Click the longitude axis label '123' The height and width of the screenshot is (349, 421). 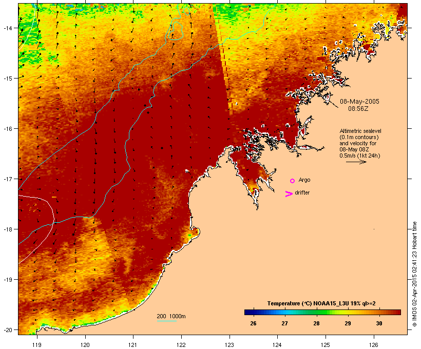[229, 345]
